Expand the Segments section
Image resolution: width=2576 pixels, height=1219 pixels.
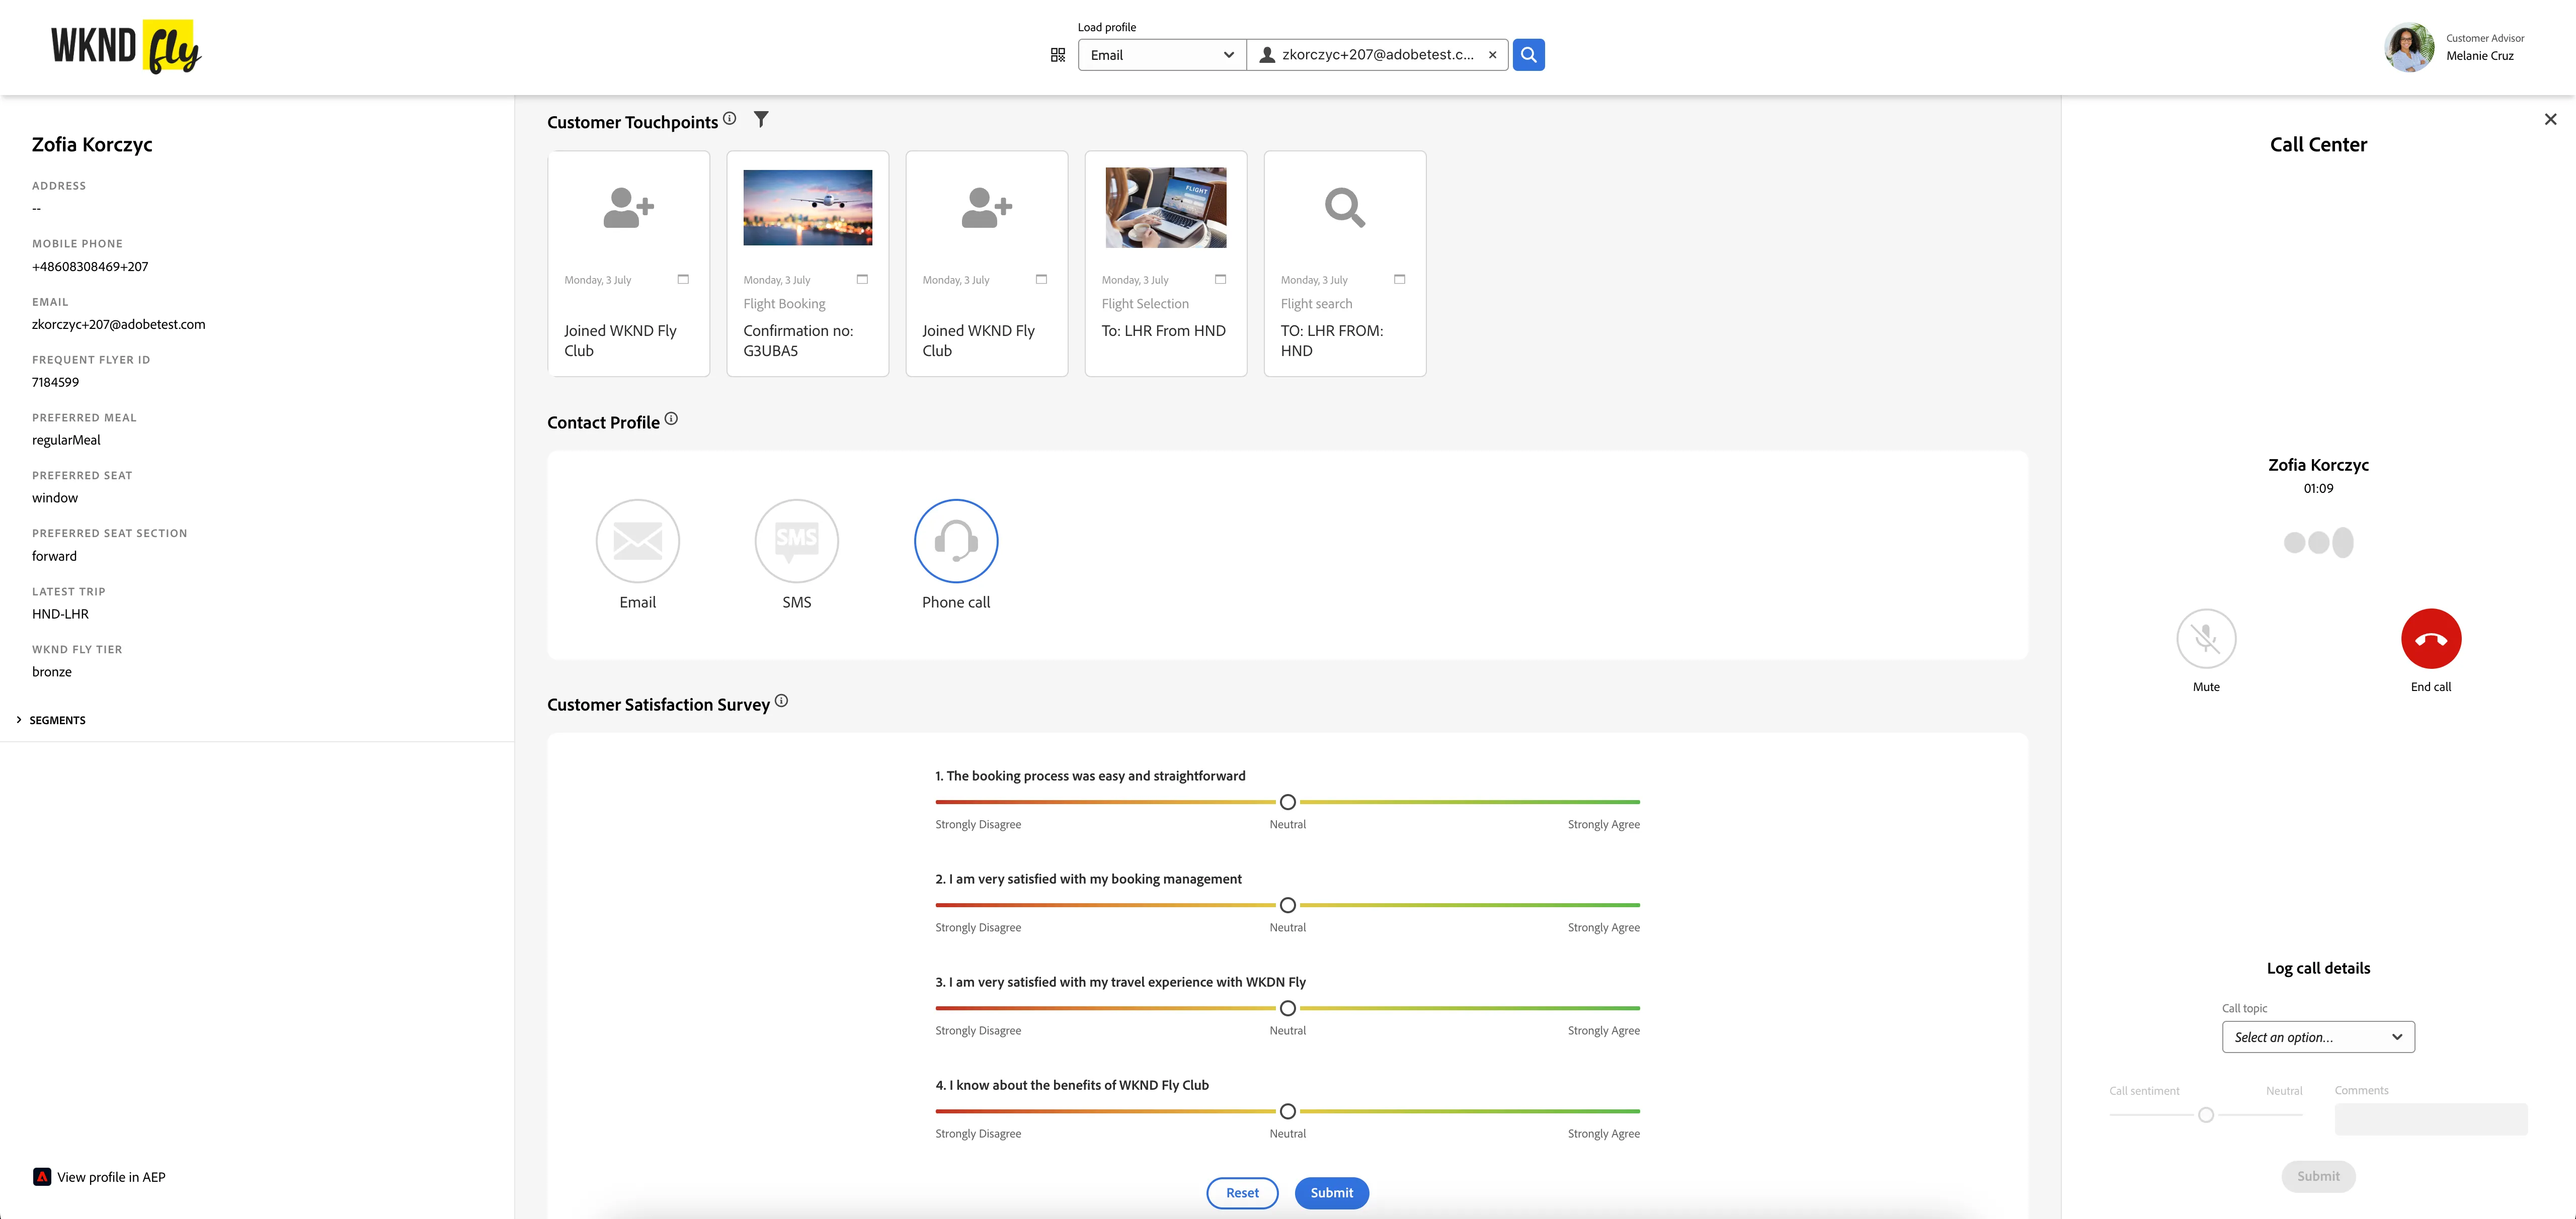click(51, 721)
